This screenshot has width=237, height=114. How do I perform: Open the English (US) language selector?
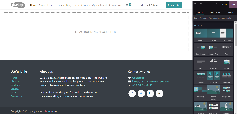coord(52,111)
